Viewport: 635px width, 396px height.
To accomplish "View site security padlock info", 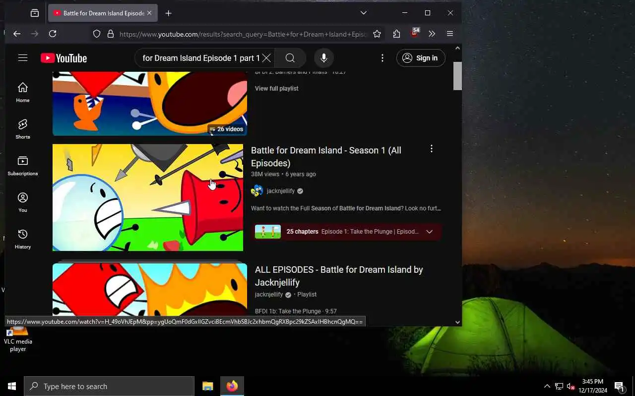I will click(111, 34).
